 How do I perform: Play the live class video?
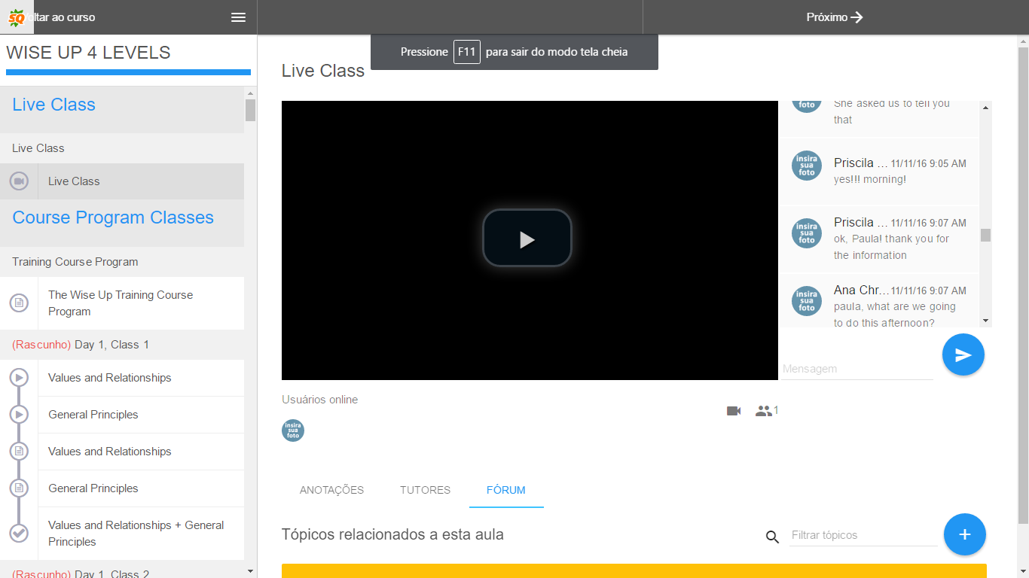click(x=527, y=239)
